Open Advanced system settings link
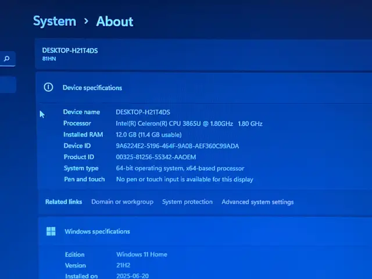Viewport: 372px width, 279px height. click(257, 202)
